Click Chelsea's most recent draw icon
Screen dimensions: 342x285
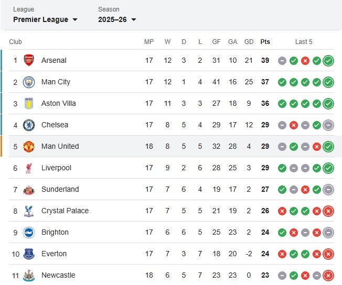[328, 125]
